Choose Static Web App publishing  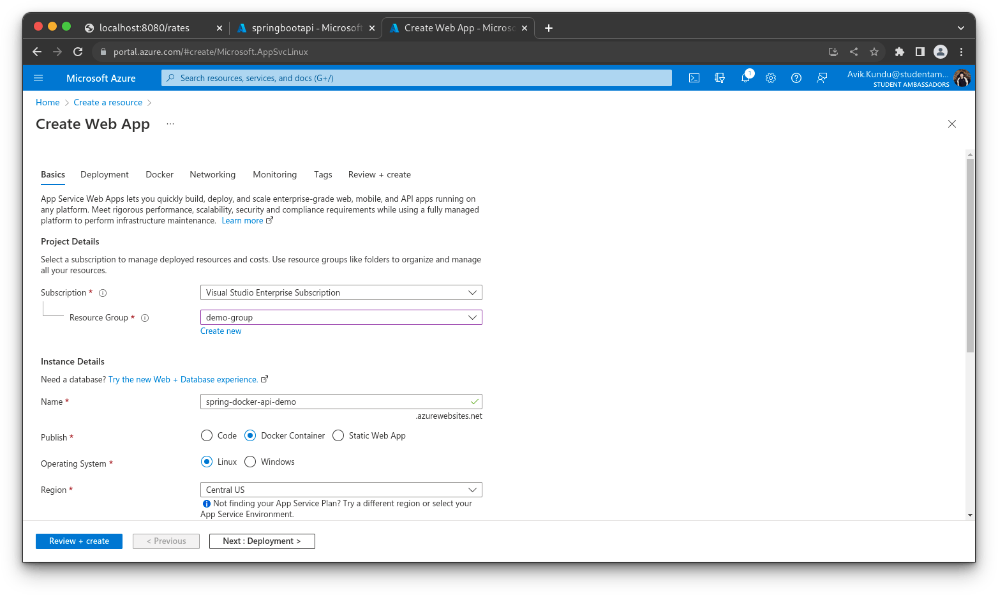[x=338, y=435]
